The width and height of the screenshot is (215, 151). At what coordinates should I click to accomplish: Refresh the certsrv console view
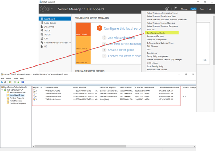[x=15, y=82]
